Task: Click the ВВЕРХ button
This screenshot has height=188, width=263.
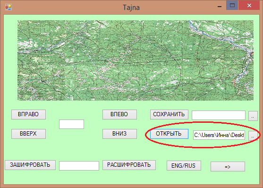Action: [x=28, y=134]
